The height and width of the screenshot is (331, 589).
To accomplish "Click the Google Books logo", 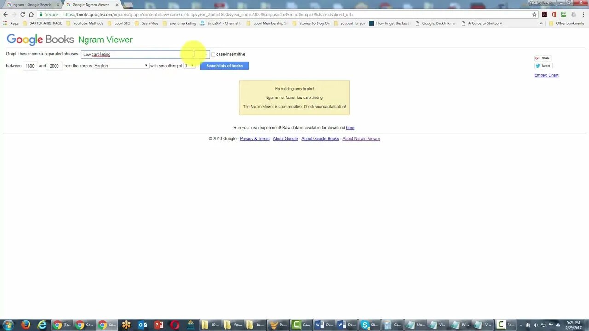I will [x=40, y=40].
